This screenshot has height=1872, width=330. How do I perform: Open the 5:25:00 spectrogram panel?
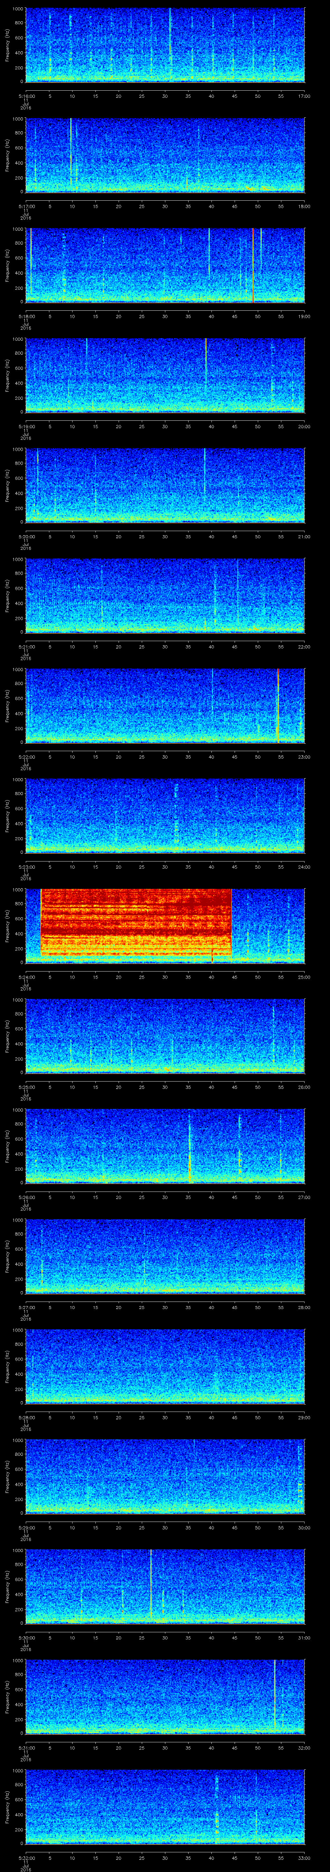click(165, 1036)
